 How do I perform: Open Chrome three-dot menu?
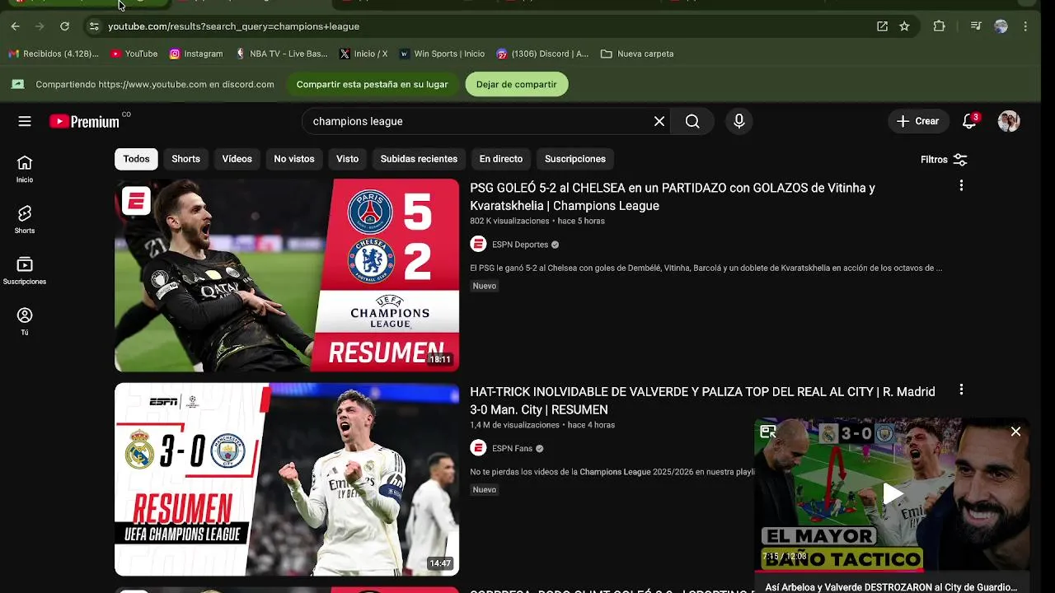[x=1025, y=26]
